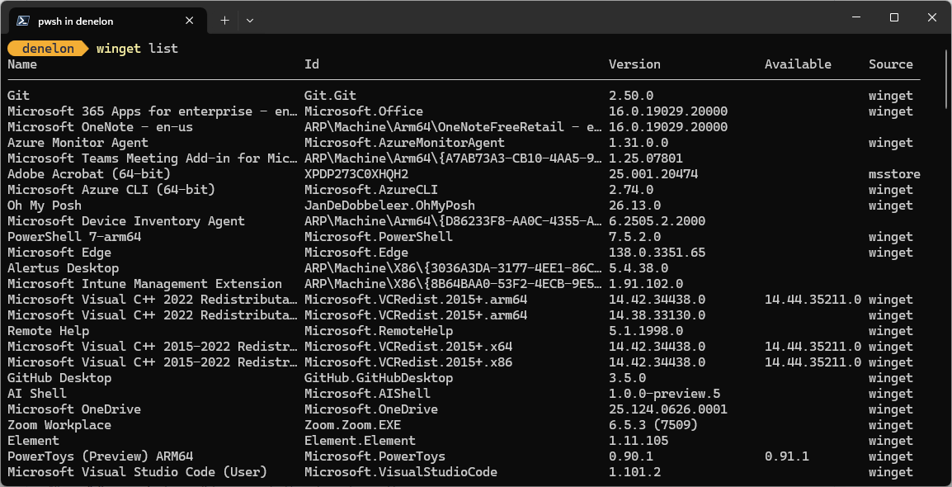Click the Name column header

pyautogui.click(x=22, y=64)
